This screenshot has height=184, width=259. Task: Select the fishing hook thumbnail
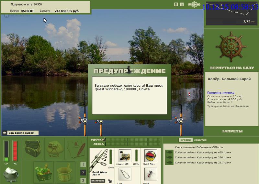(x=125, y=174)
